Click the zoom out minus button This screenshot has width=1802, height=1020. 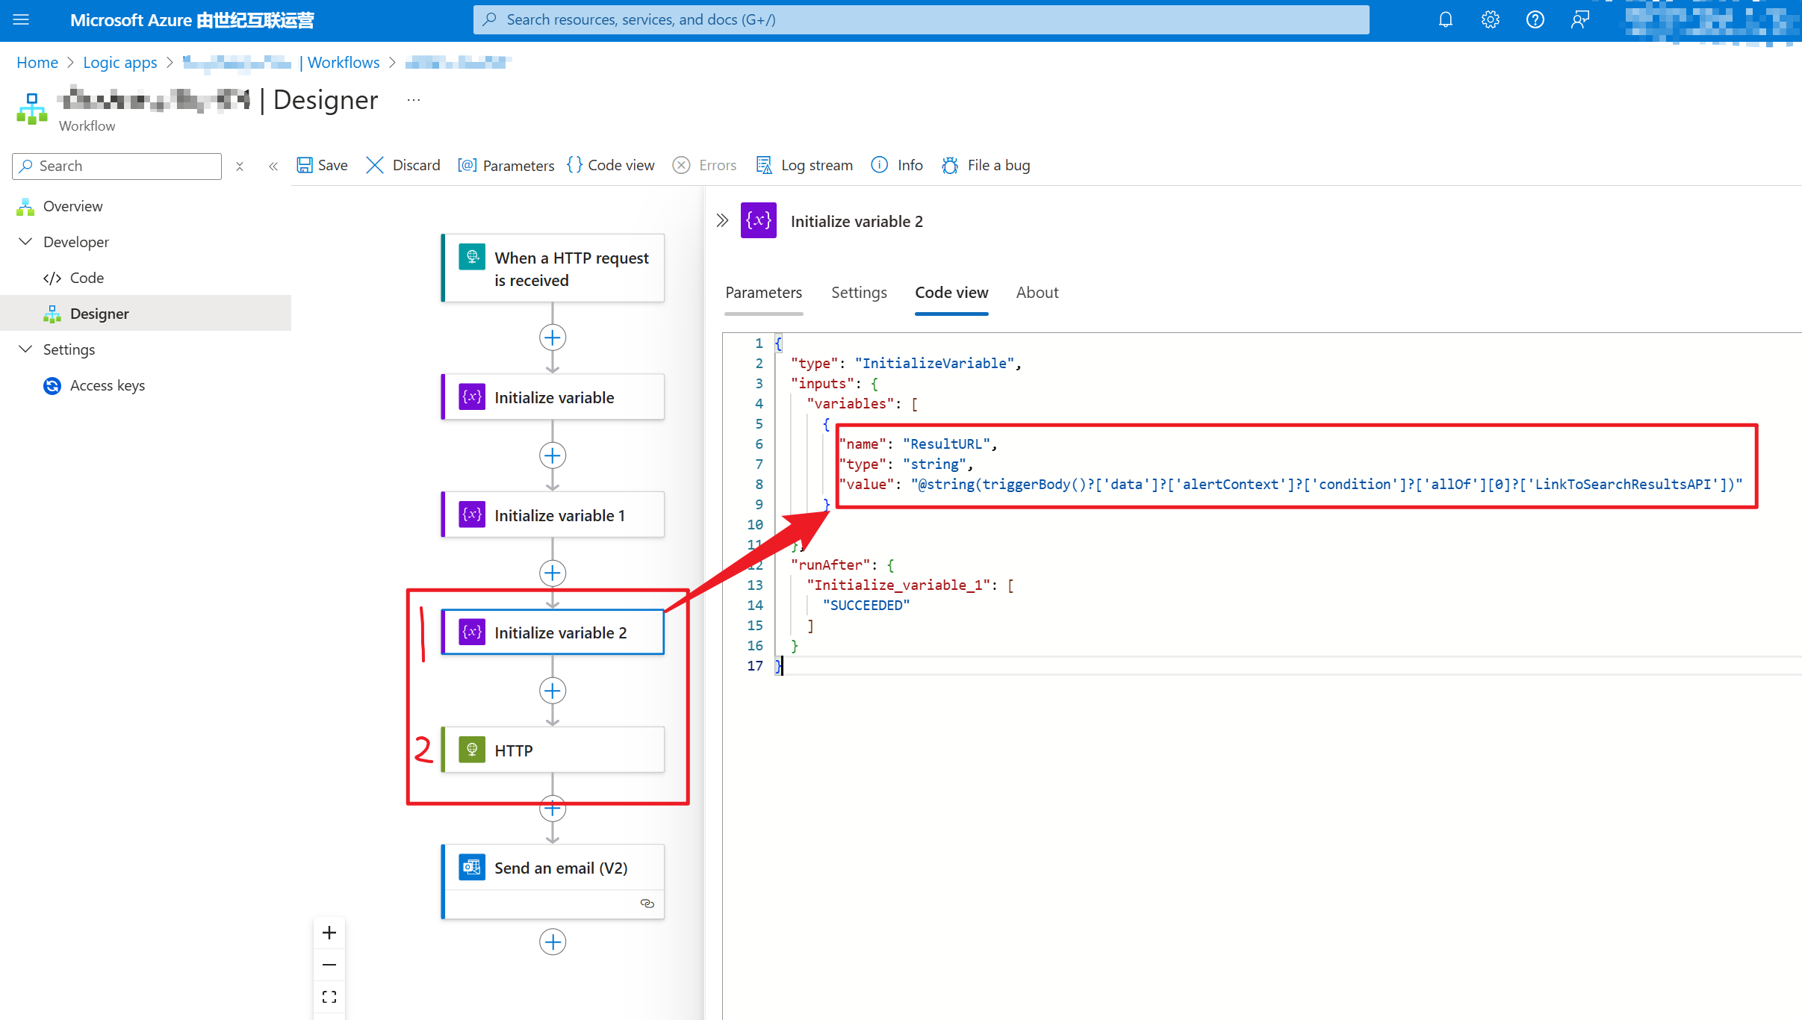pyautogui.click(x=329, y=965)
